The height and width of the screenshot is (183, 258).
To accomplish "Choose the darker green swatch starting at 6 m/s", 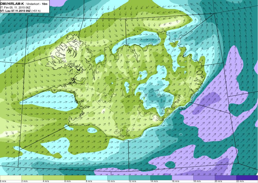I will [x=75, y=178].
